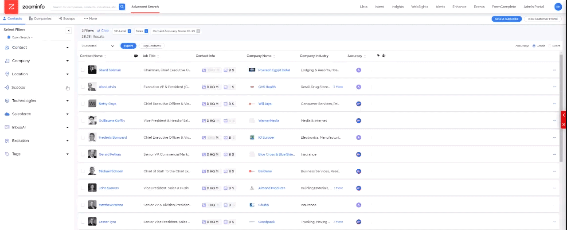The width and height of the screenshot is (567, 230).
Task: Open row options menu for Sherif Soliman
Action: tap(554, 70)
